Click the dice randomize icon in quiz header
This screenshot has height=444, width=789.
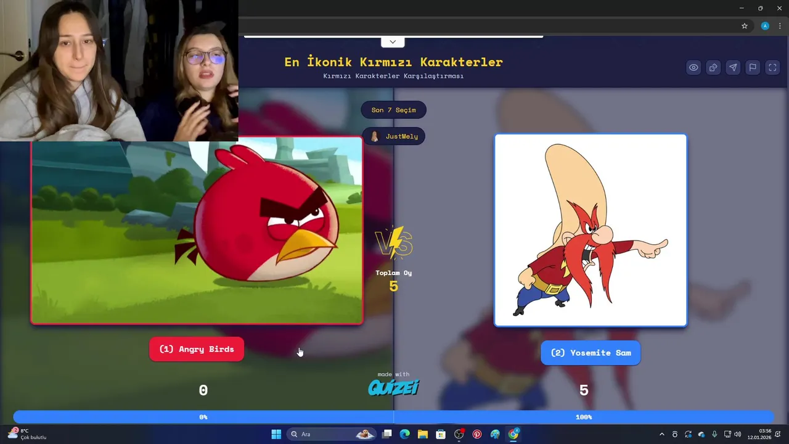tap(713, 67)
